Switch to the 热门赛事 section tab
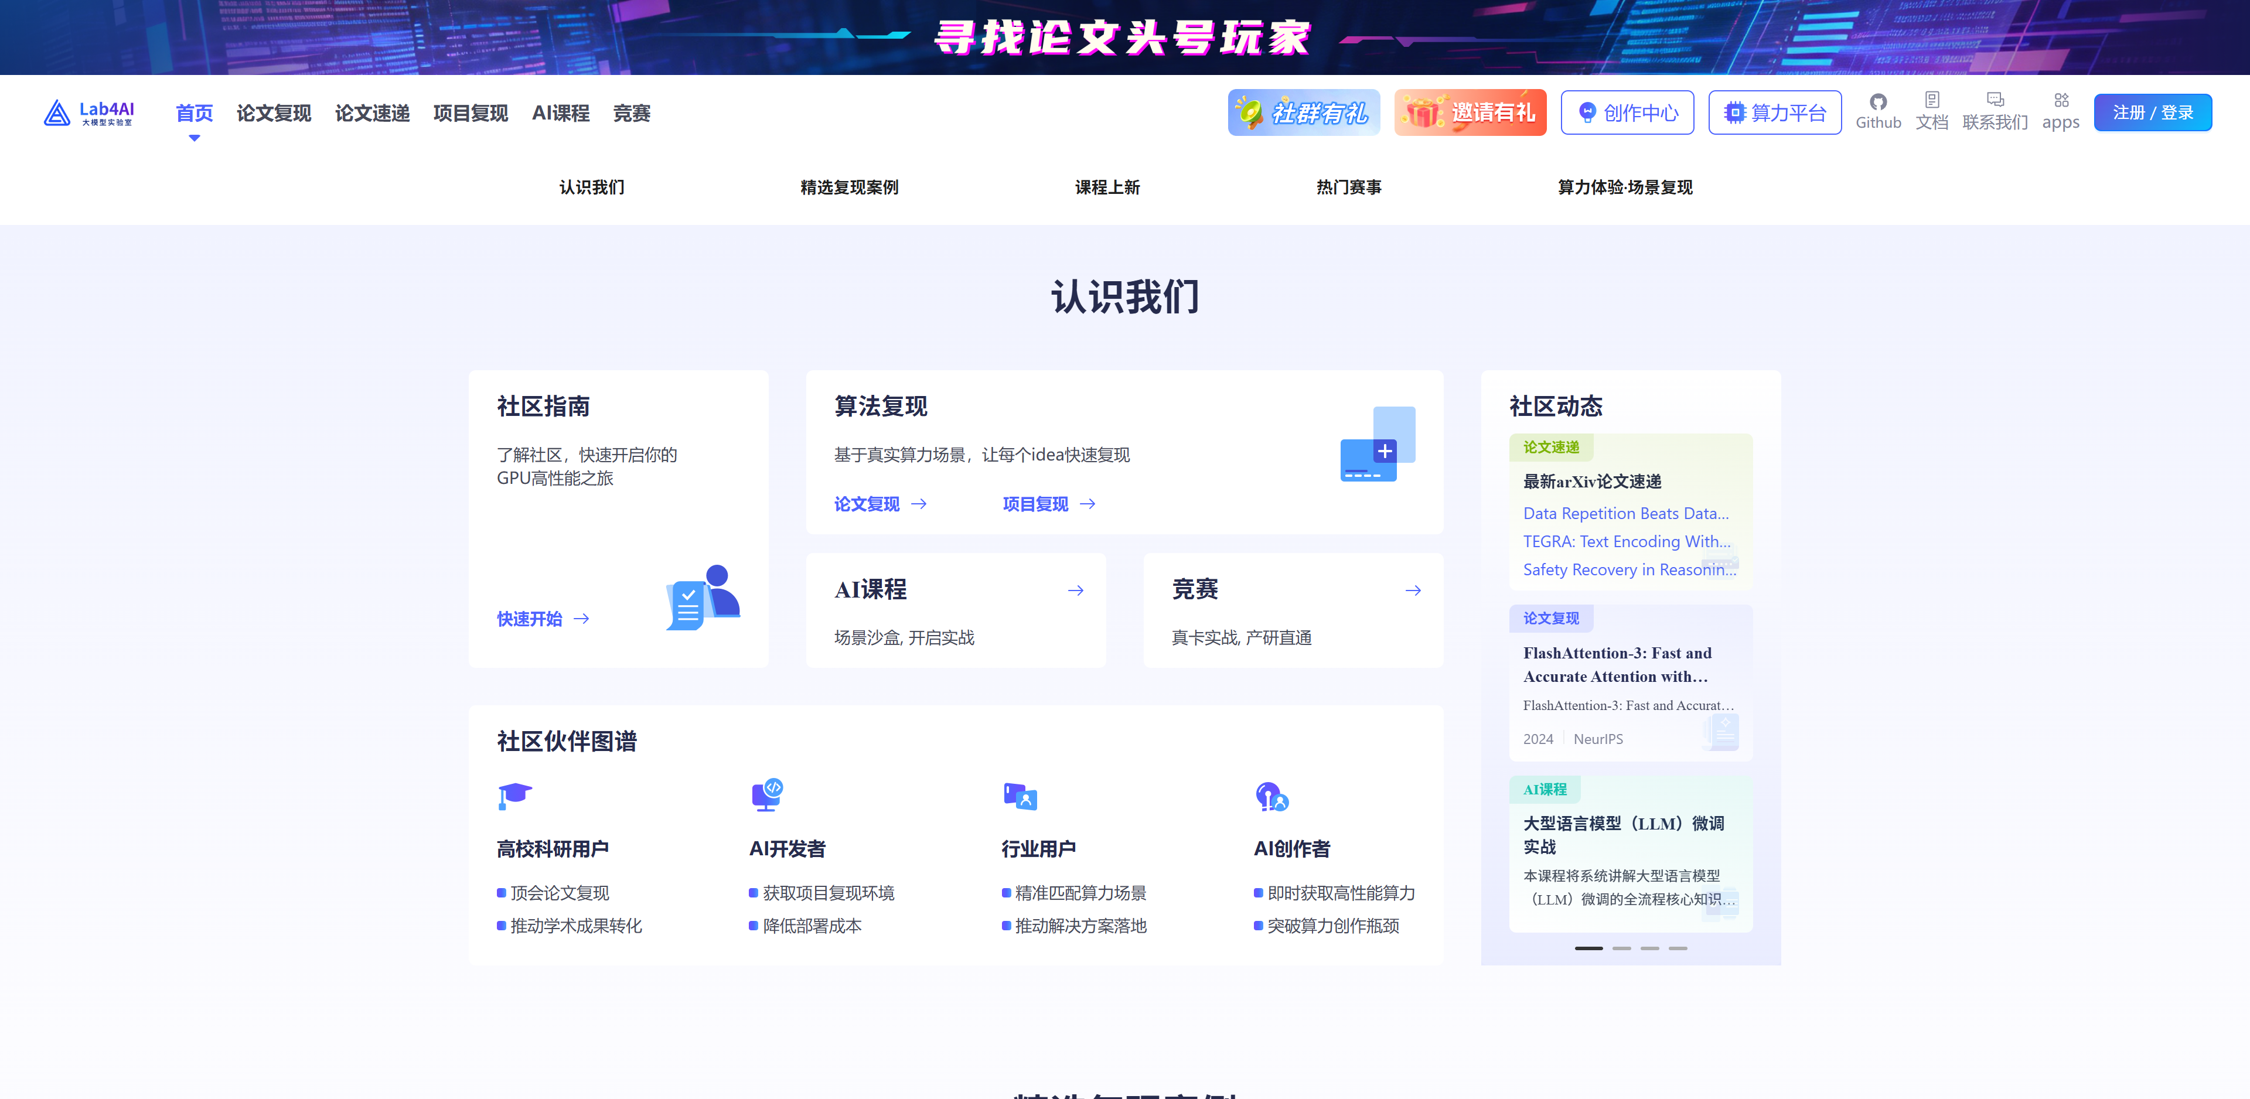 (1348, 187)
